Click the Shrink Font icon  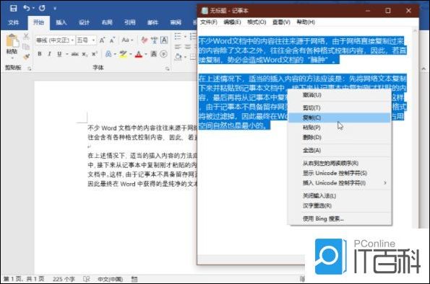pos(112,40)
